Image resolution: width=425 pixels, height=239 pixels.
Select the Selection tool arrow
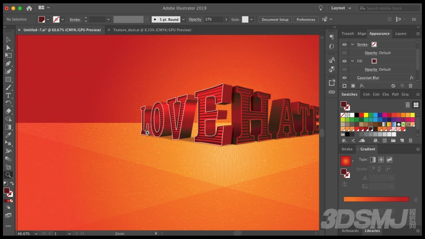point(8,40)
